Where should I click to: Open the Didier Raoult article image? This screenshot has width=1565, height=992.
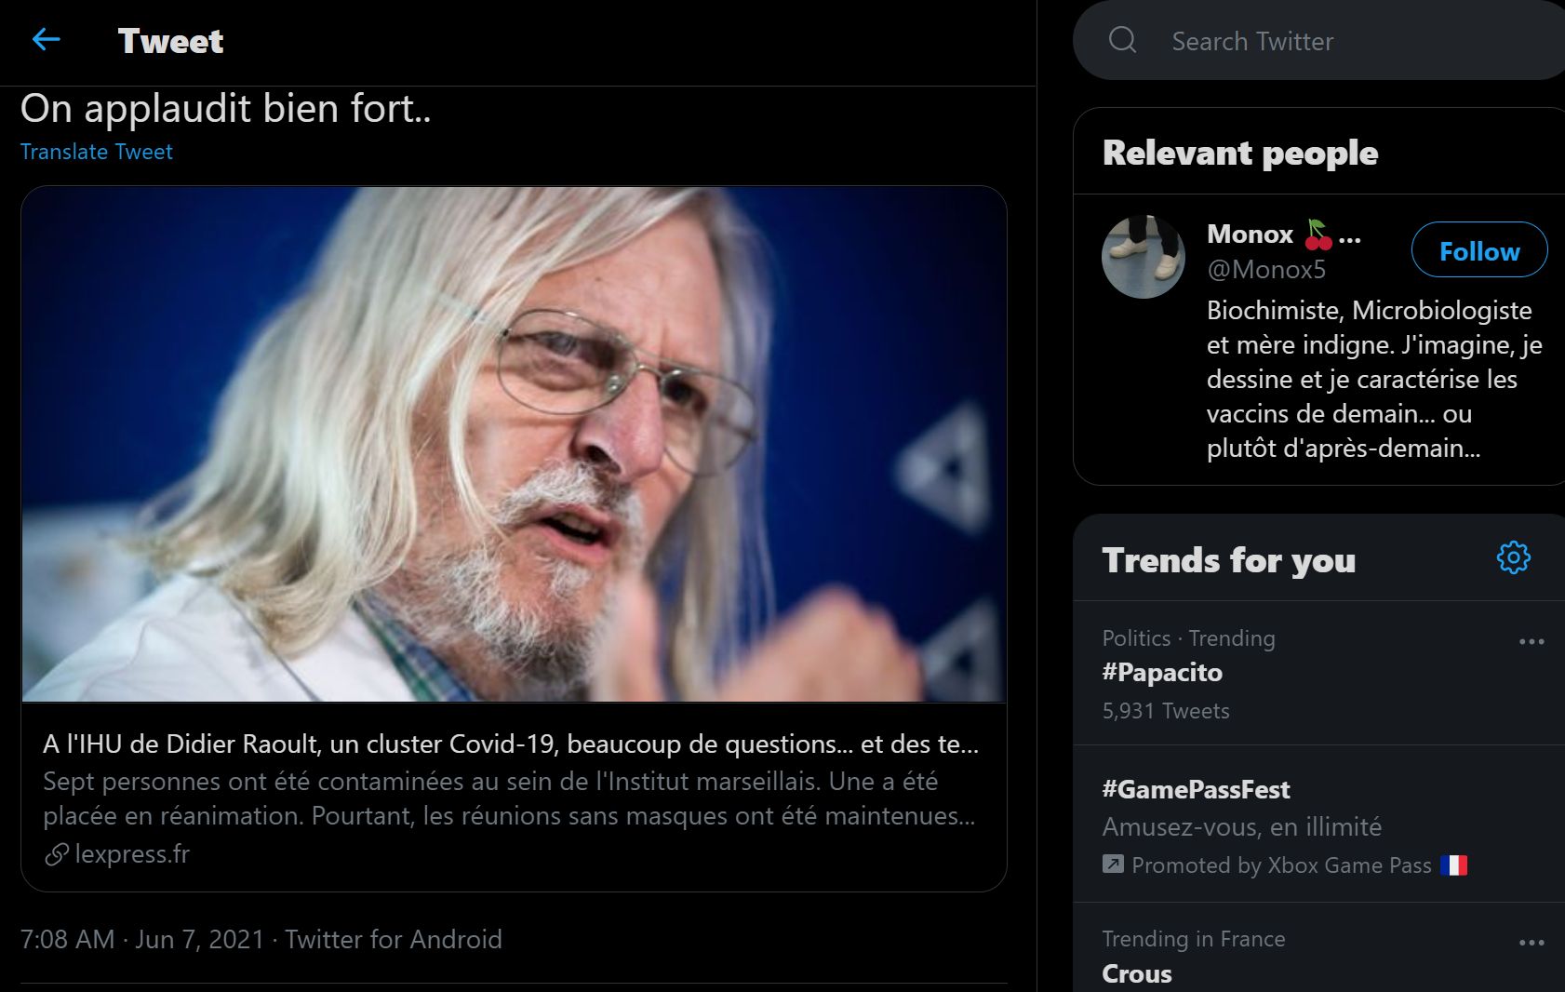coord(514,445)
